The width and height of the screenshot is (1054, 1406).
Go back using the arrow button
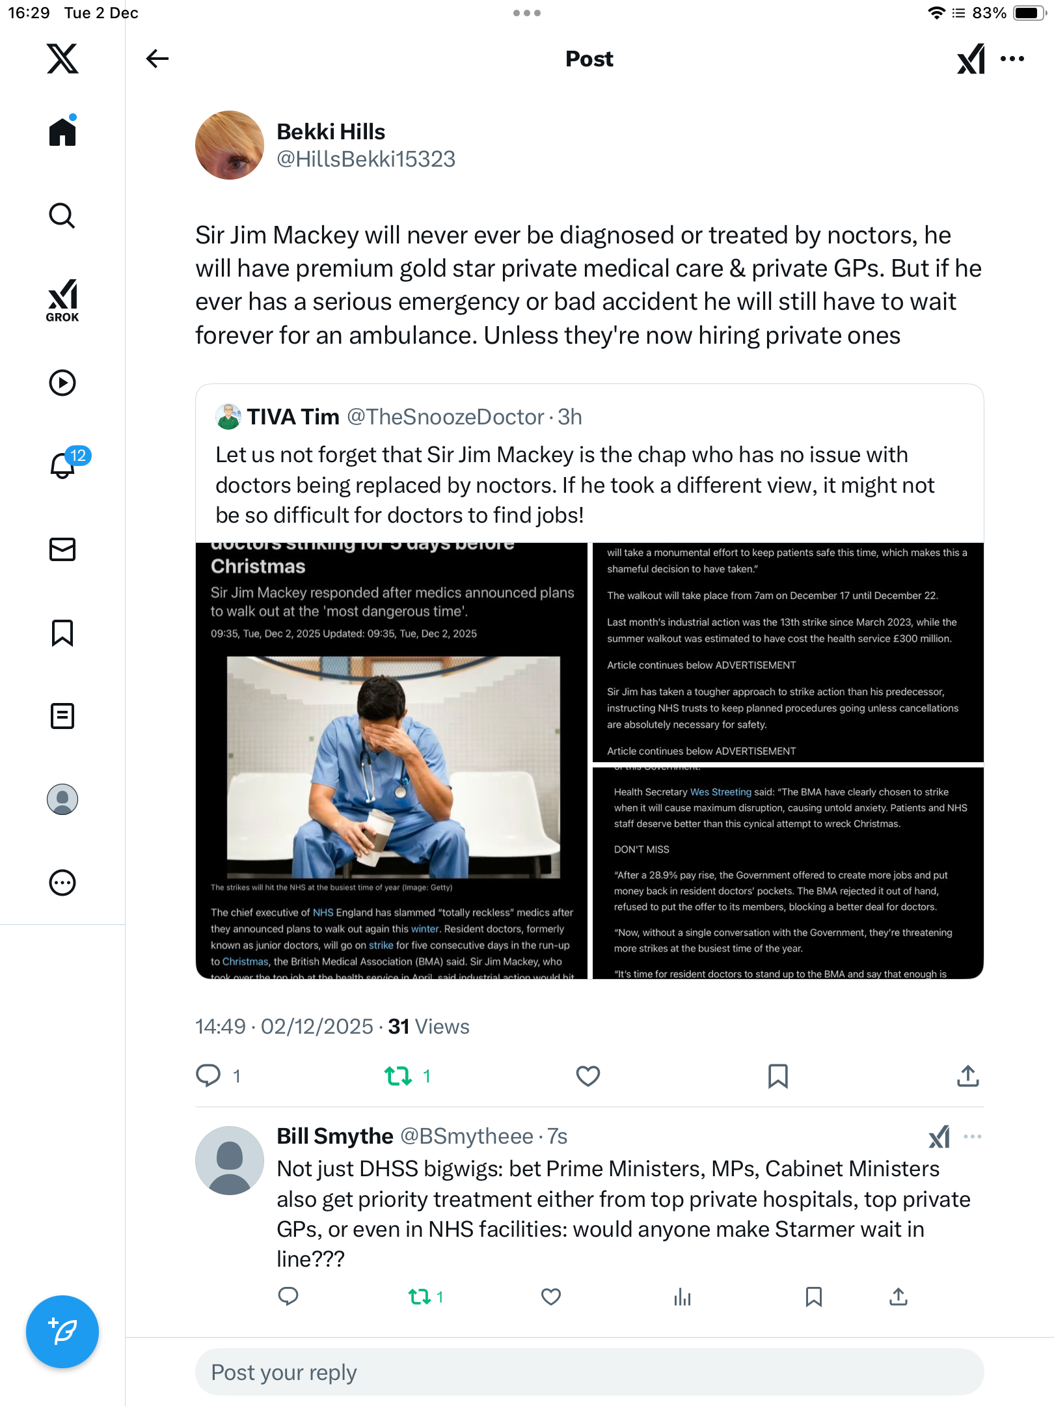pos(157,59)
